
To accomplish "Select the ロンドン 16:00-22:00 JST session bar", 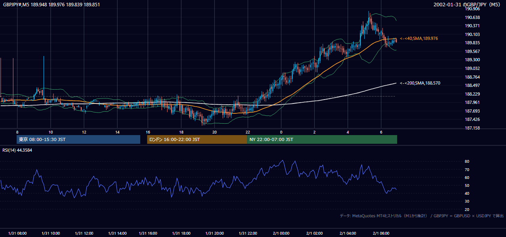I will click(x=197, y=139).
